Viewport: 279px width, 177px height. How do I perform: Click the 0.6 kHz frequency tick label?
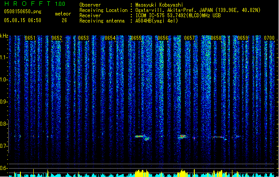pyautogui.click(x=4, y=168)
